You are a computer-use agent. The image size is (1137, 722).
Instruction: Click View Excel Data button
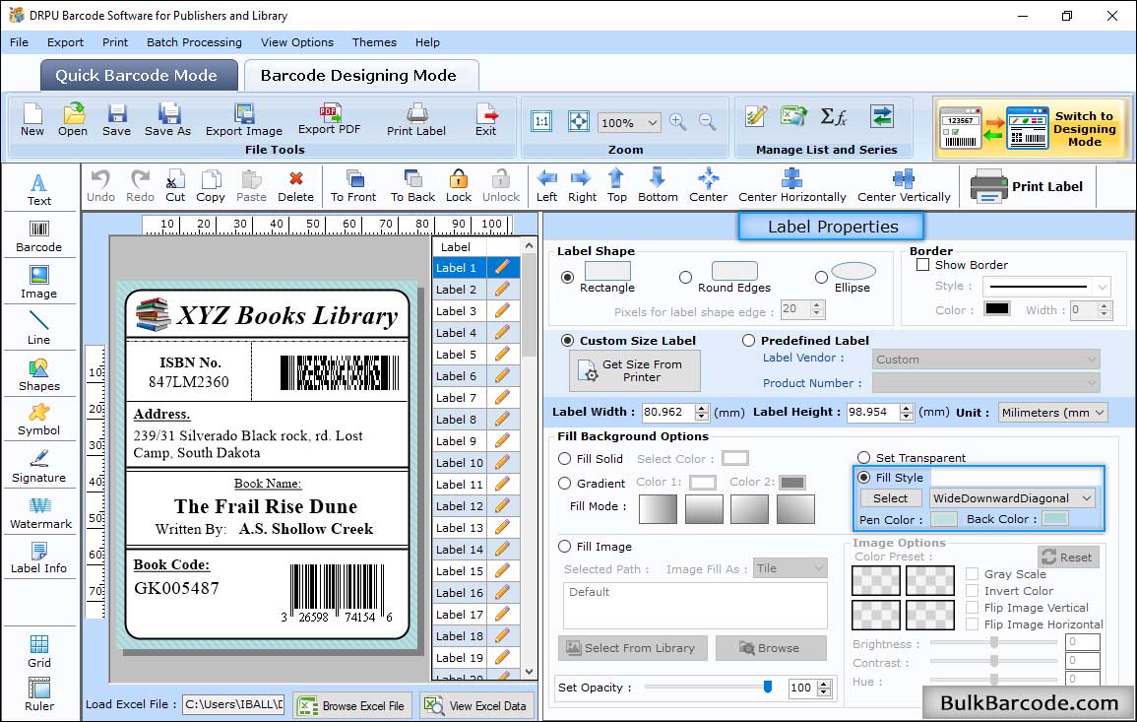click(x=477, y=705)
